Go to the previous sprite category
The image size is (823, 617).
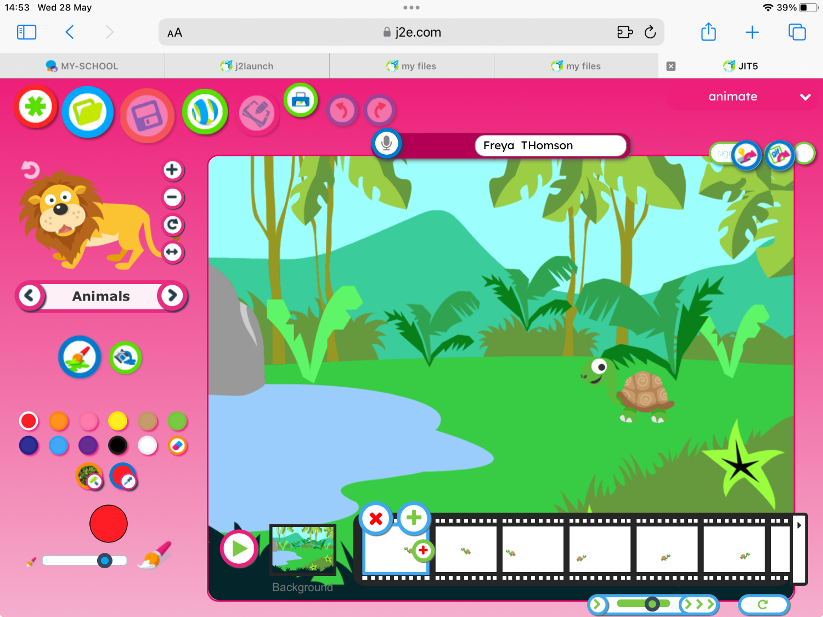(x=30, y=296)
